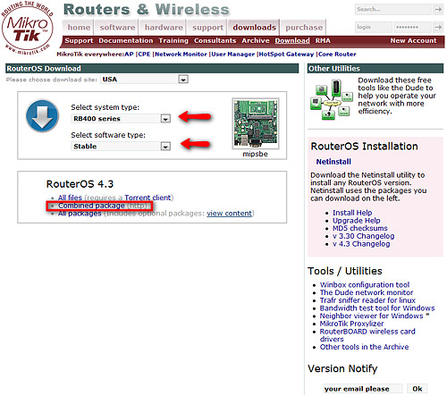The width and height of the screenshot is (447, 396).
Task: Click the All packages link
Action: [x=80, y=214]
